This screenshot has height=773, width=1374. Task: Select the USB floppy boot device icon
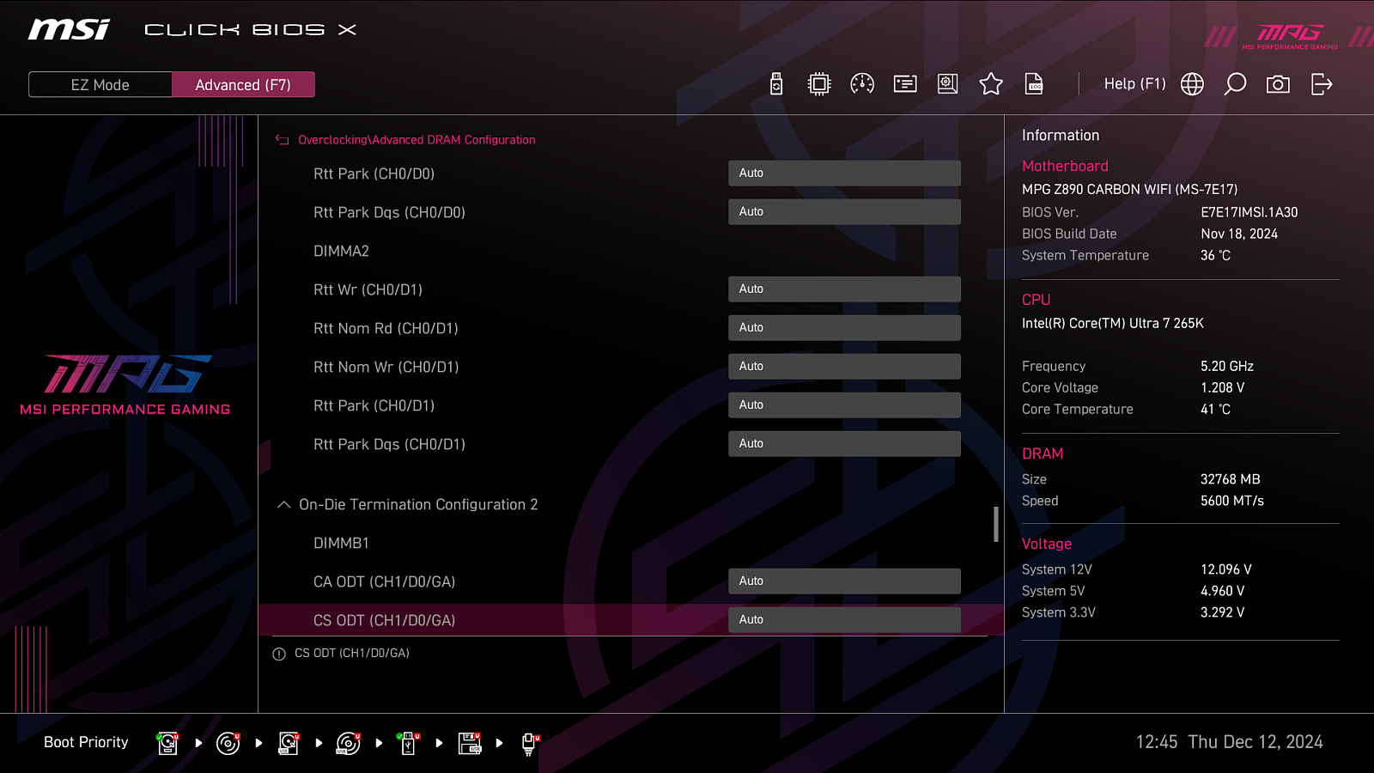point(469,743)
